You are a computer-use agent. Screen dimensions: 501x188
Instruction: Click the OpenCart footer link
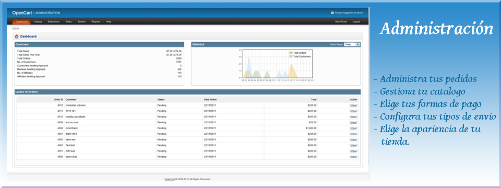click(169, 179)
